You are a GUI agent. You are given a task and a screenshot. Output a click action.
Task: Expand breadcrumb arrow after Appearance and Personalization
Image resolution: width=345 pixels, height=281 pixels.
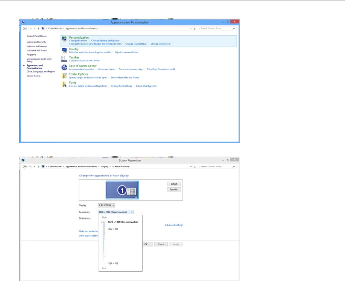(99, 29)
